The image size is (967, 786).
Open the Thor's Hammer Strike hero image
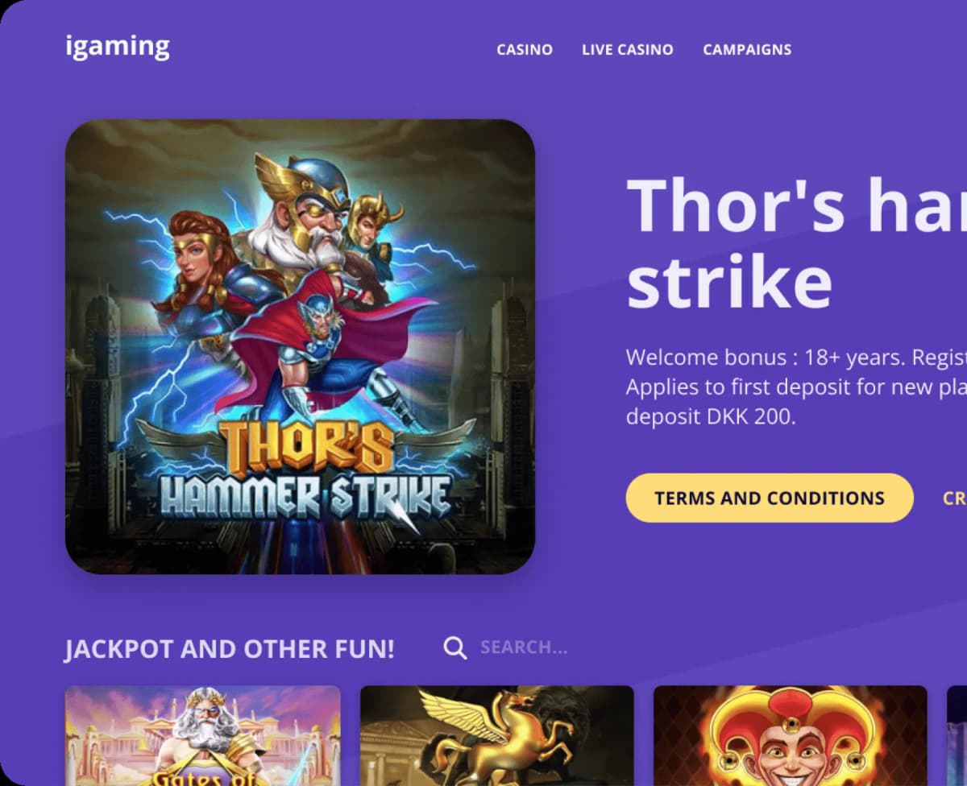[x=300, y=346]
